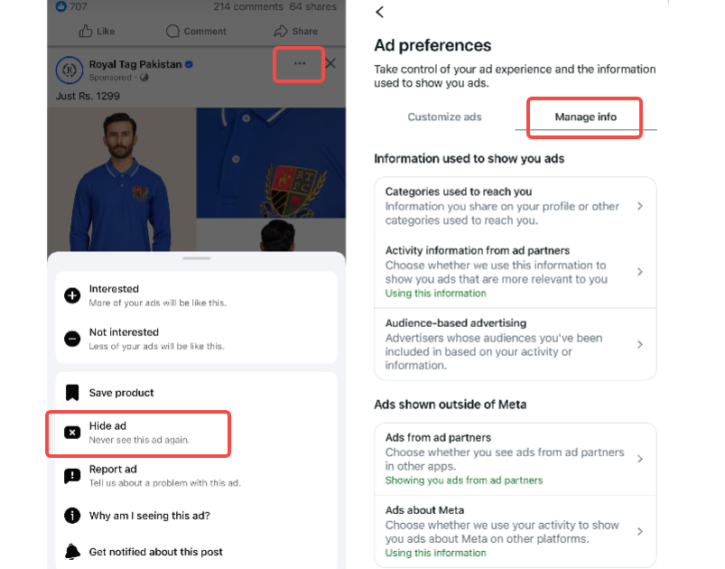This screenshot has height=569, width=725.
Task: Tap the Share arrow icon
Action: point(280,31)
